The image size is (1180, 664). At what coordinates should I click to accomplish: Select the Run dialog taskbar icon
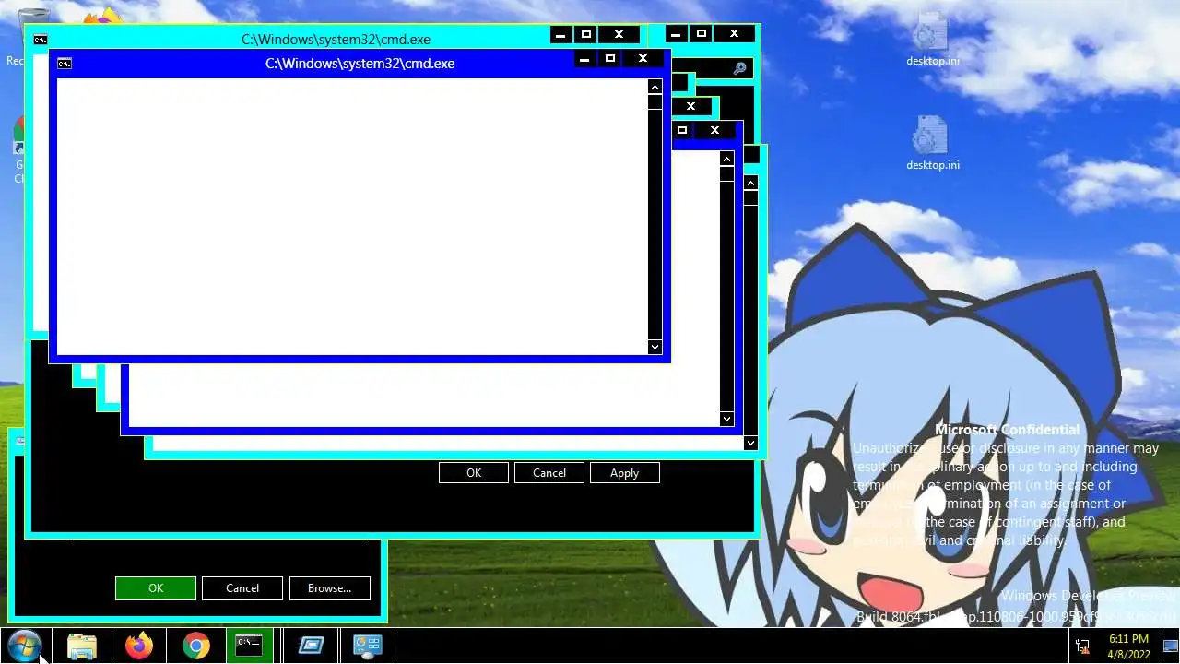pos(311,646)
